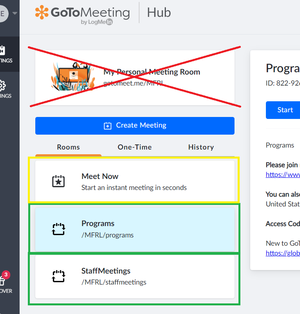Image resolution: width=300 pixels, height=314 pixels.
Task: Click the calendar icon in Create Meeting button
Action: [x=107, y=126]
